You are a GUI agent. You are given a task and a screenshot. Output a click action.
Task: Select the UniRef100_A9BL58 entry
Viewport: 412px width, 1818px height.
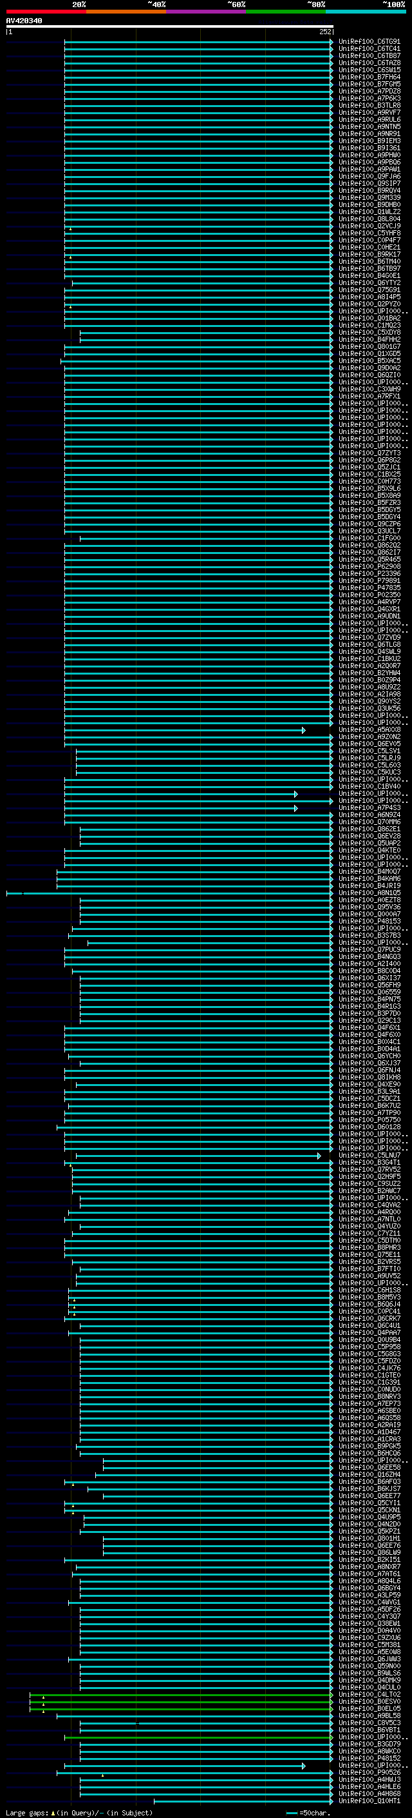click(369, 1715)
